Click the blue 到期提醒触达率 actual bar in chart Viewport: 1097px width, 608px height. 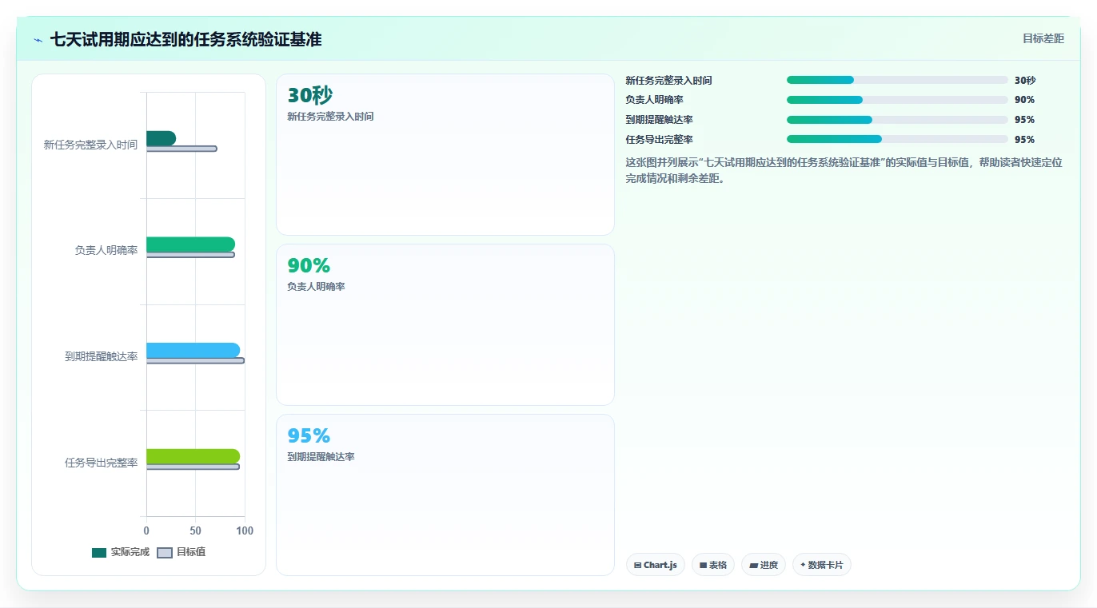[193, 350]
